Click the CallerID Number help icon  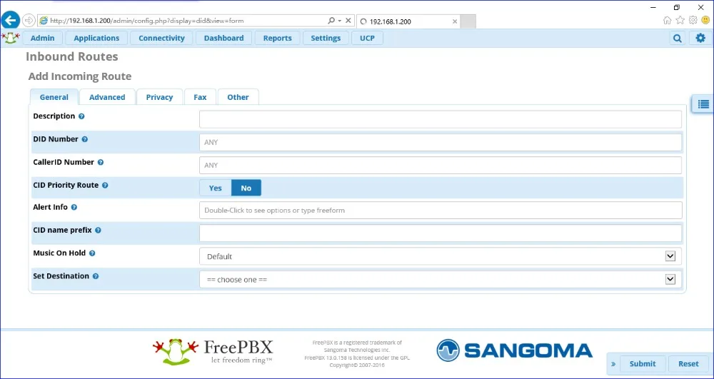click(x=101, y=163)
